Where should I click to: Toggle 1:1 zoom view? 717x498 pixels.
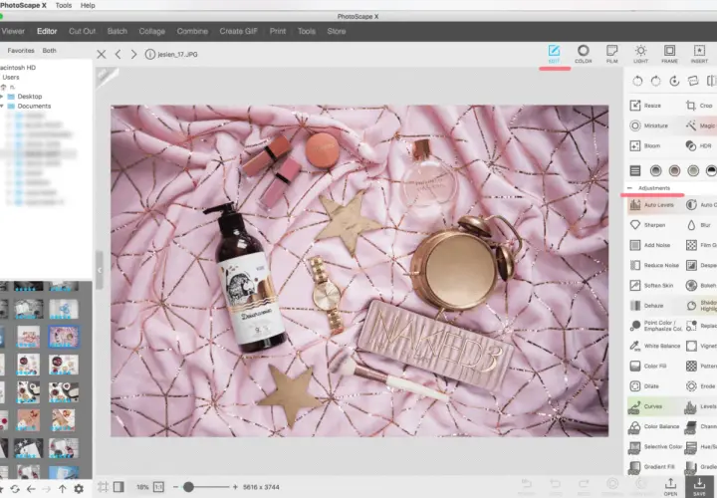tap(158, 487)
